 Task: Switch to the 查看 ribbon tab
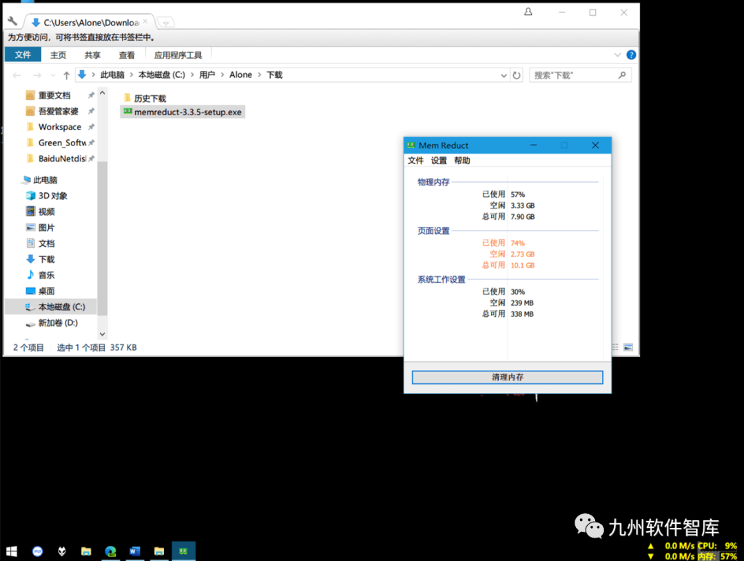pos(127,55)
